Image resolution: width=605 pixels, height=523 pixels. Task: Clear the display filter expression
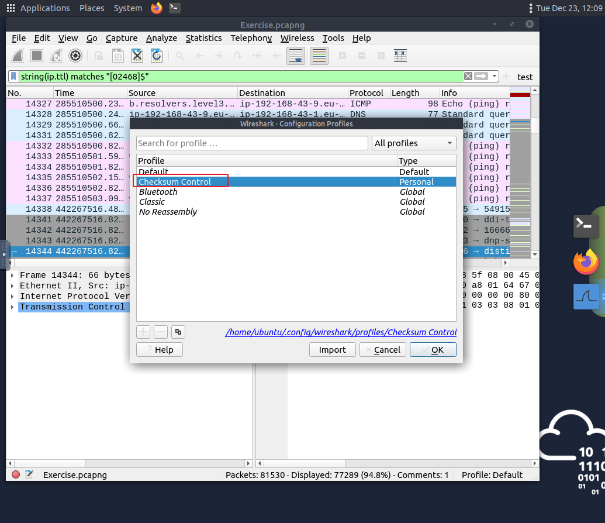[468, 76]
